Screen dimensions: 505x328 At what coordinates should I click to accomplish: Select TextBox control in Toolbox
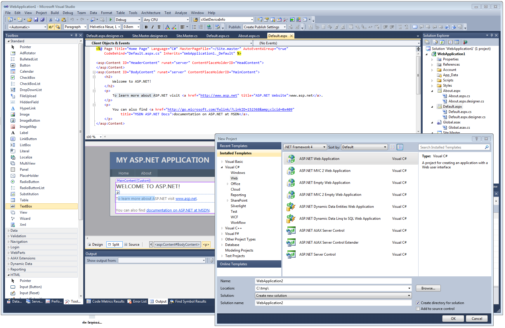42,206
